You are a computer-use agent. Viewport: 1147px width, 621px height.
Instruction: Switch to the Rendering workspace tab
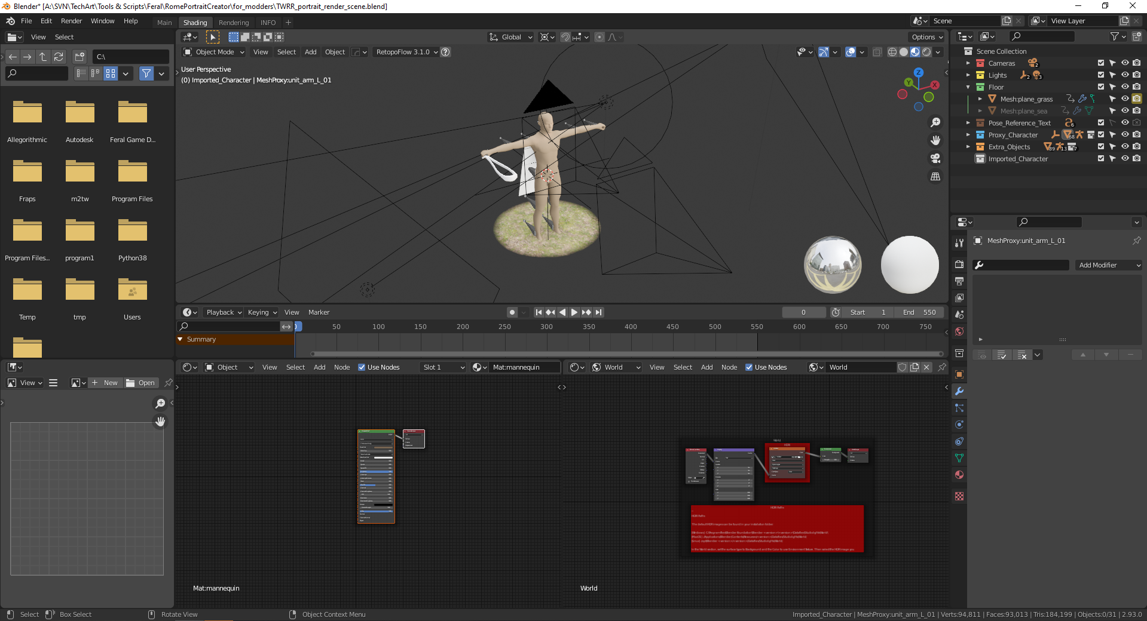pyautogui.click(x=234, y=23)
